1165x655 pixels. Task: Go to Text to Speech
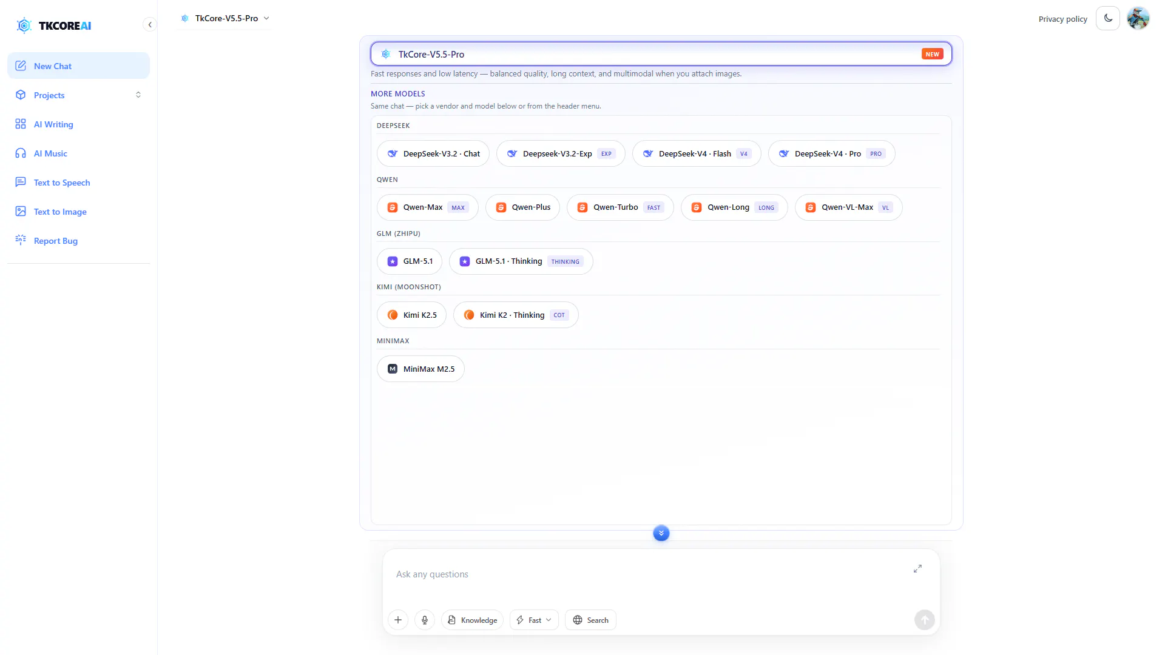[78, 183]
